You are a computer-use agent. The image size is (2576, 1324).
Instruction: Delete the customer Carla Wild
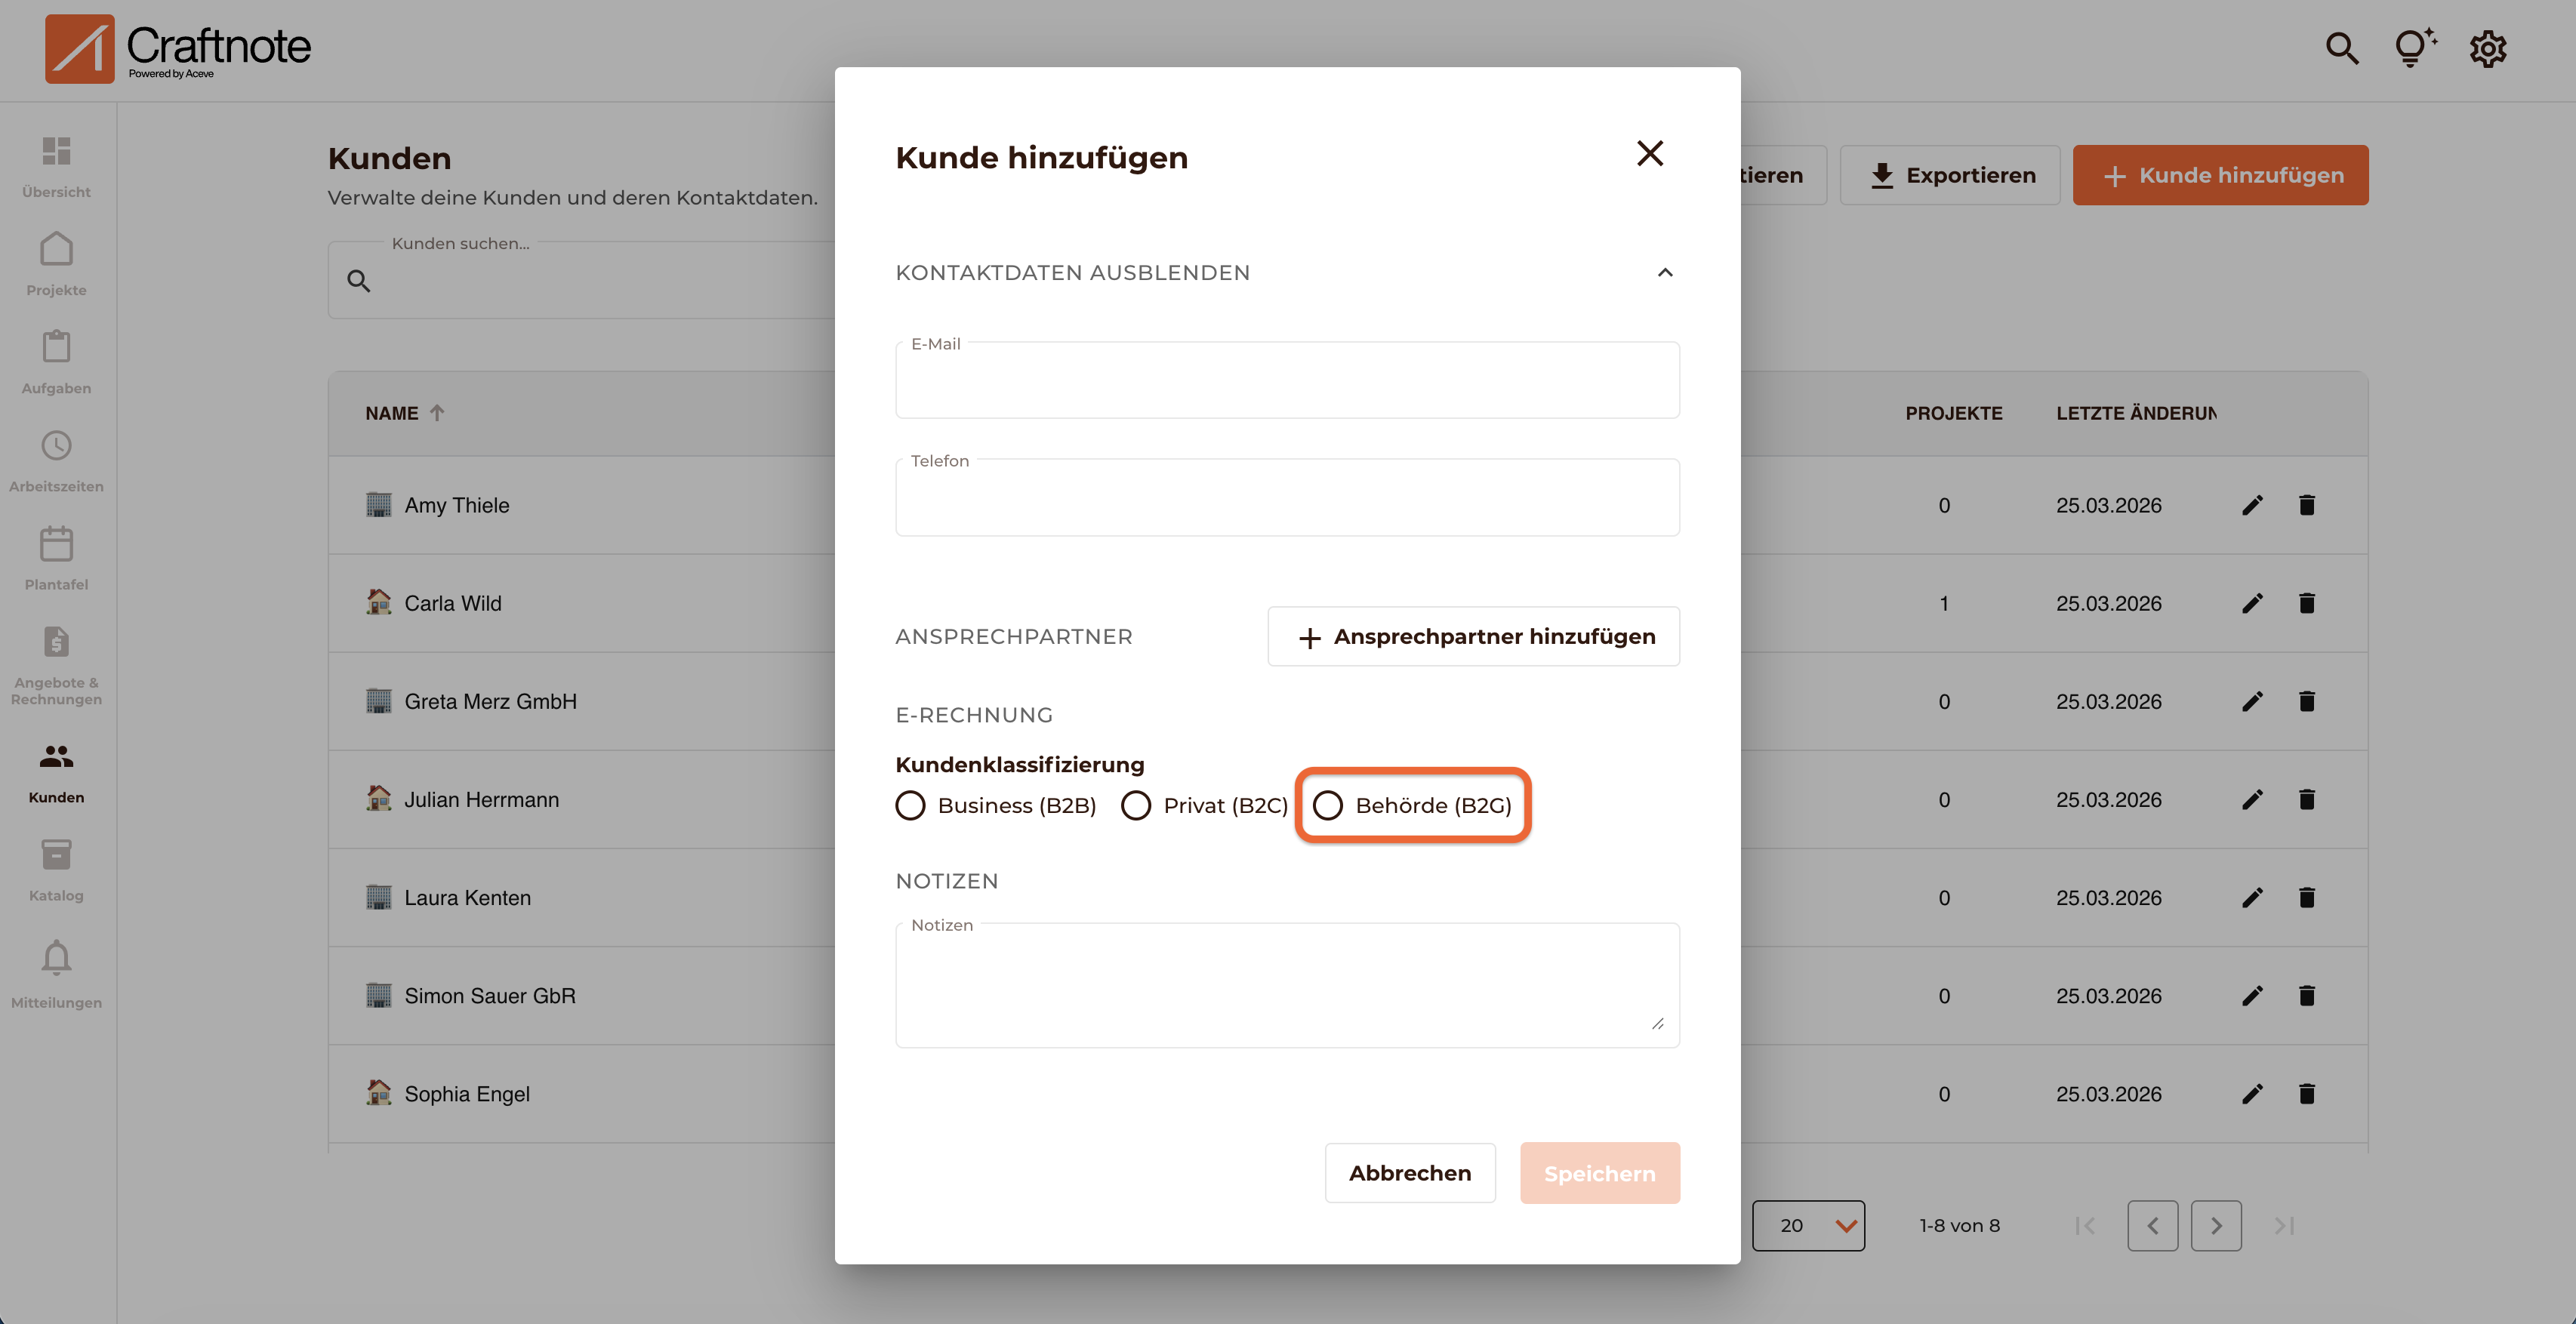(2308, 603)
